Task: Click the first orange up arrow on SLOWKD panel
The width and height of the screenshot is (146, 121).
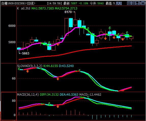Action: click(x=27, y=71)
